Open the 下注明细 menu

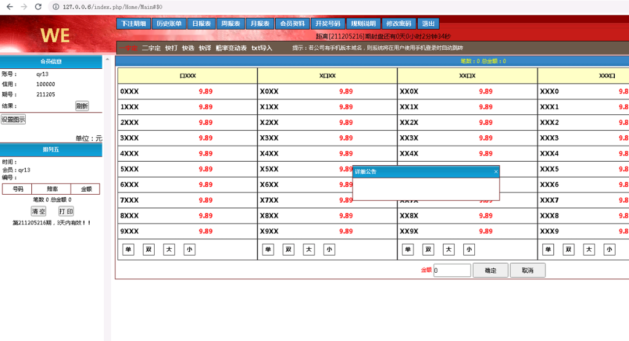(x=133, y=24)
